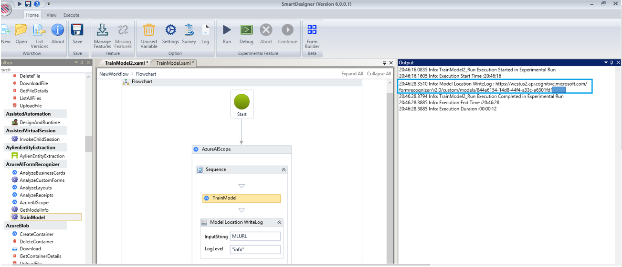
Task: Click the LogLevel input field
Action: coord(255,249)
